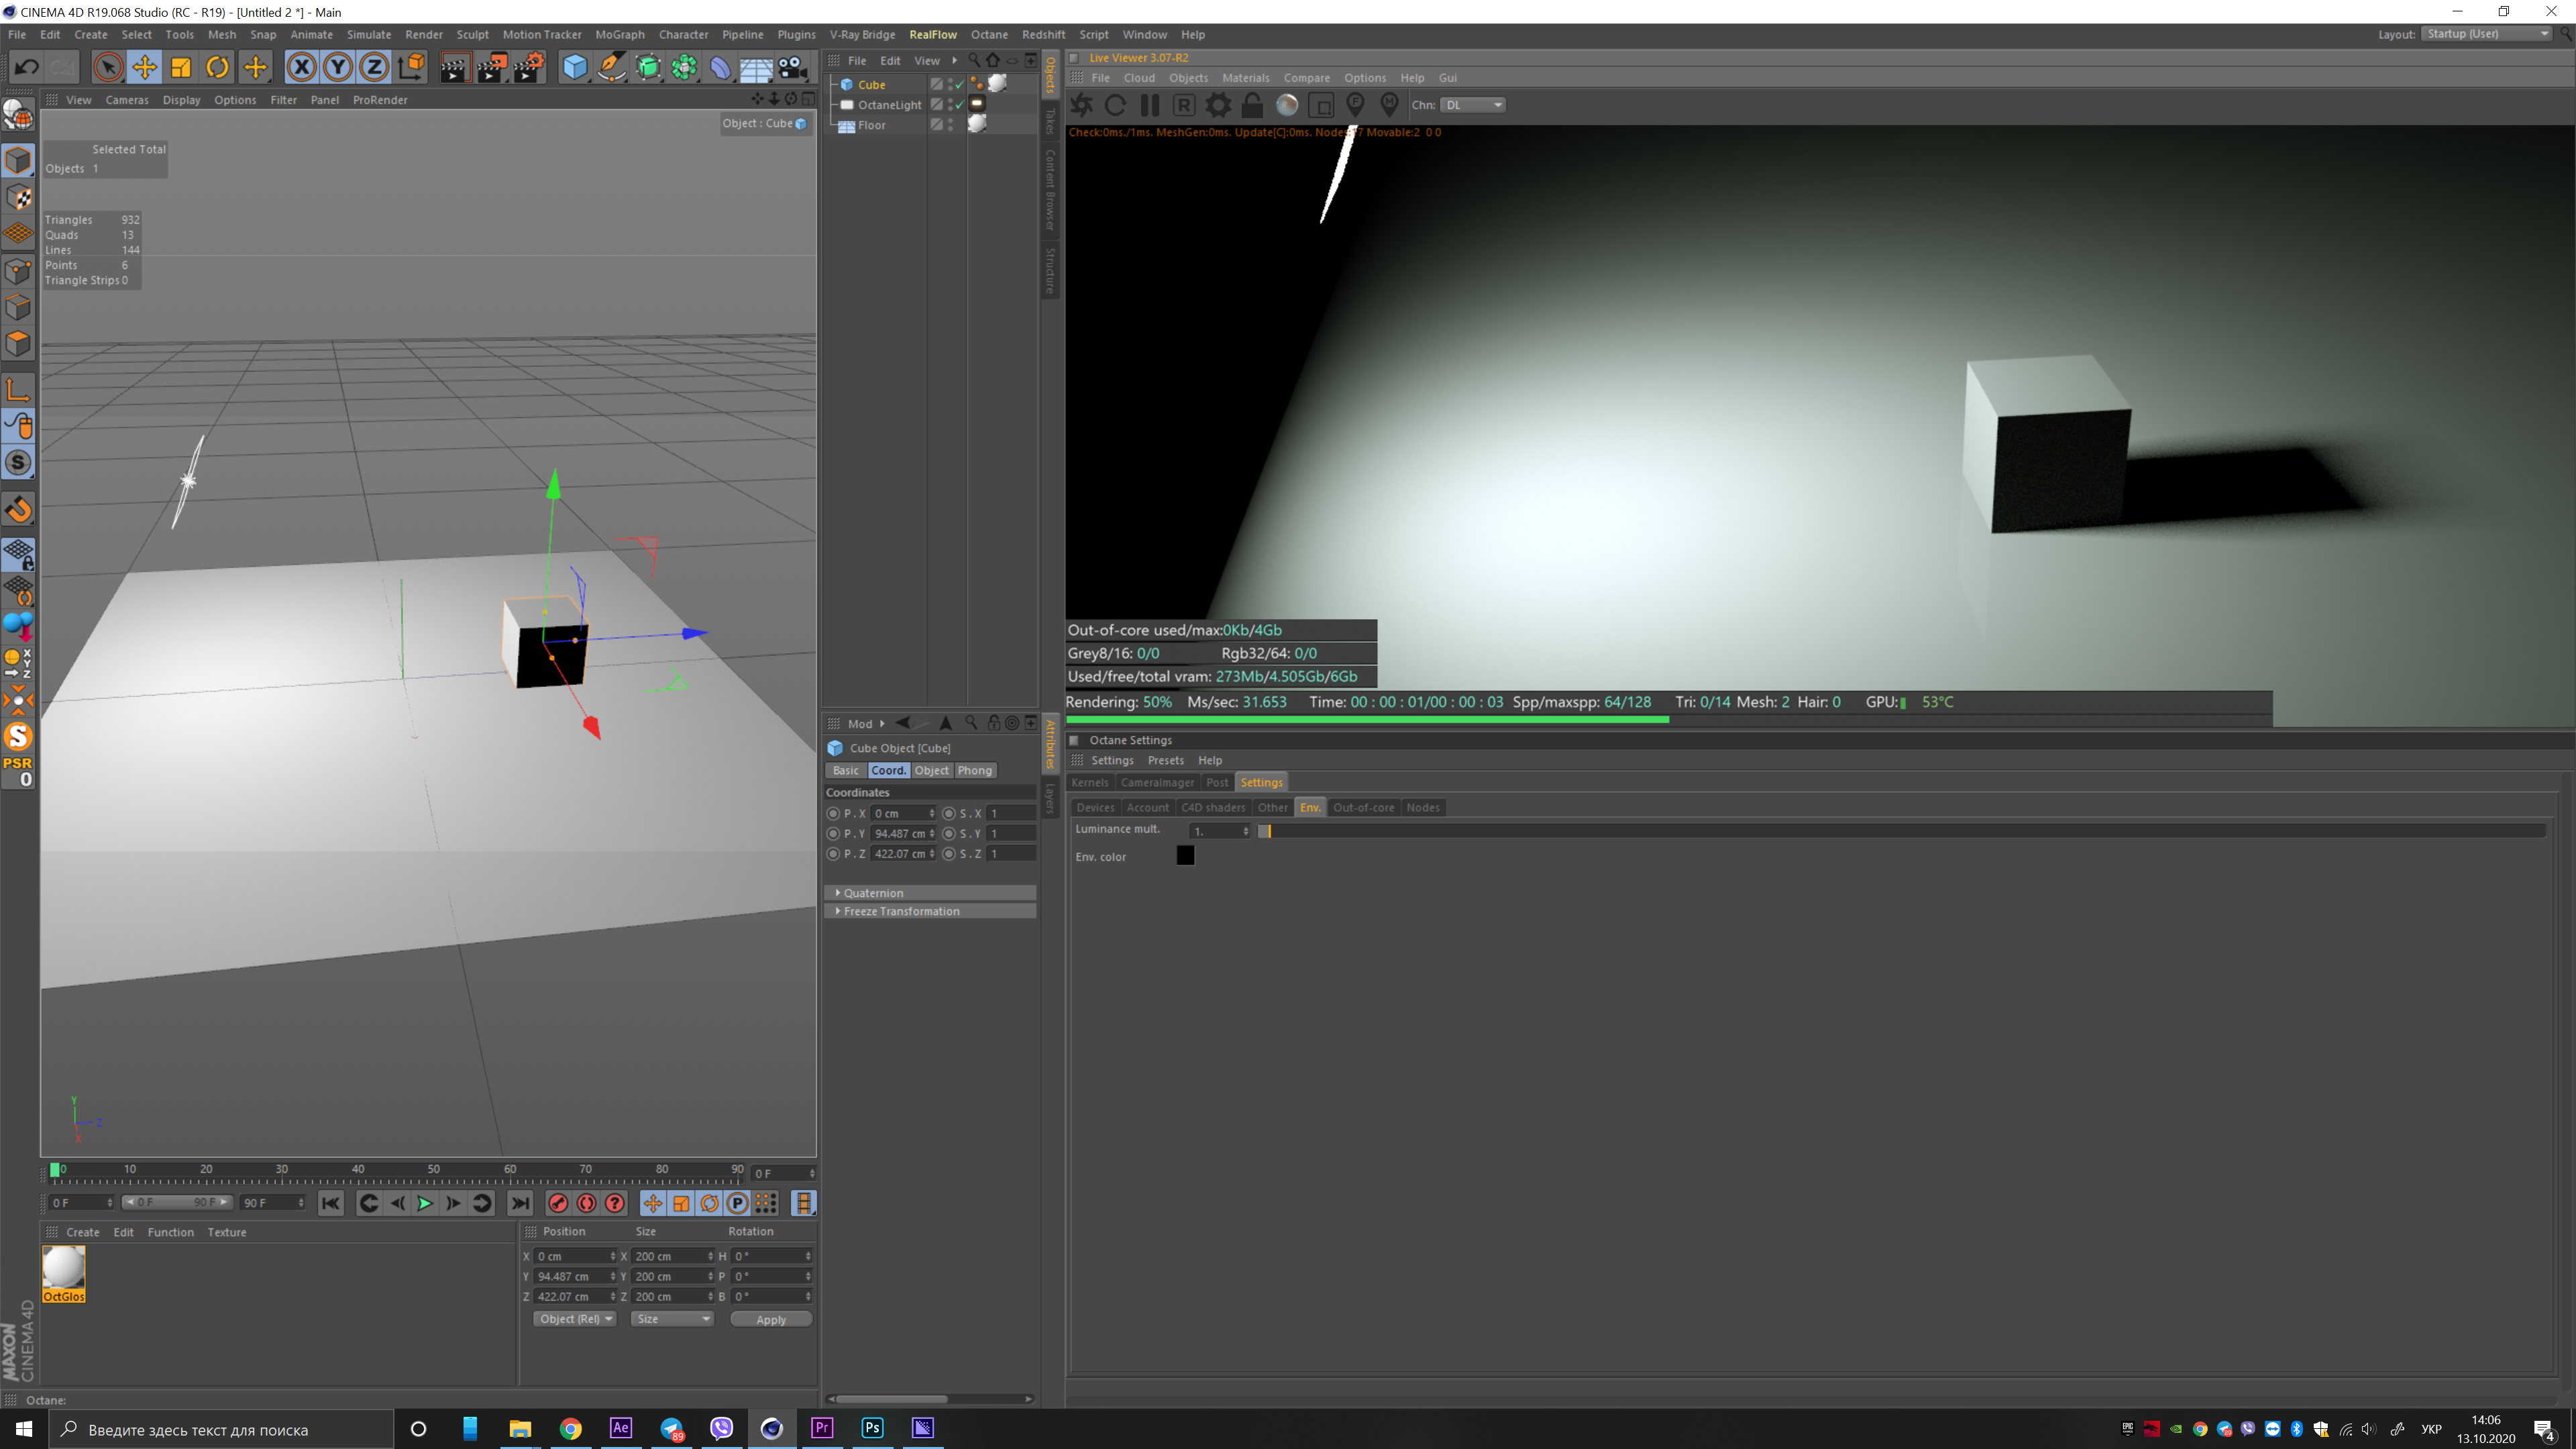Select the Spline Pen tool
The height and width of the screenshot is (1449, 2576).
pos(611,67)
